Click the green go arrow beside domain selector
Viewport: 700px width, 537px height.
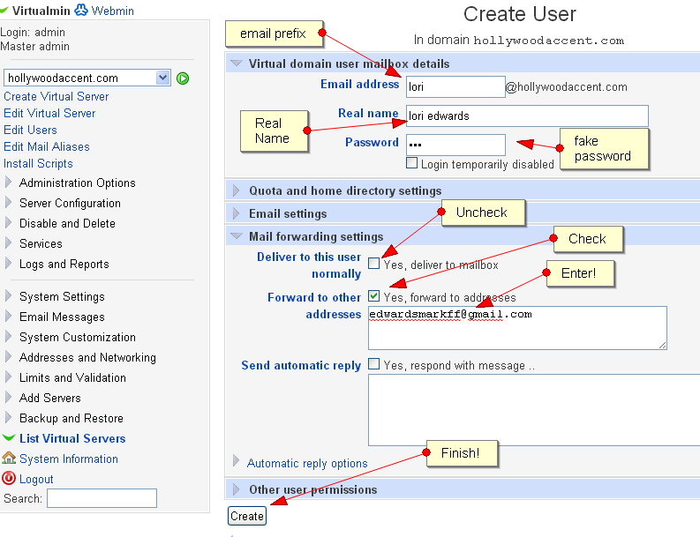(x=183, y=78)
